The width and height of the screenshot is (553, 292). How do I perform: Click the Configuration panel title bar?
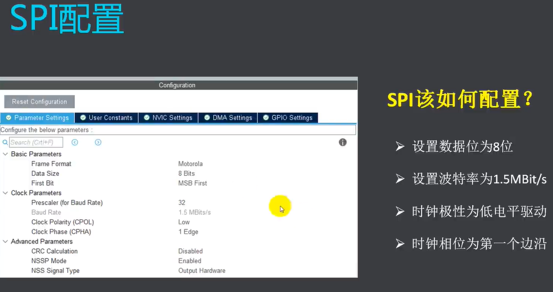[x=179, y=85]
